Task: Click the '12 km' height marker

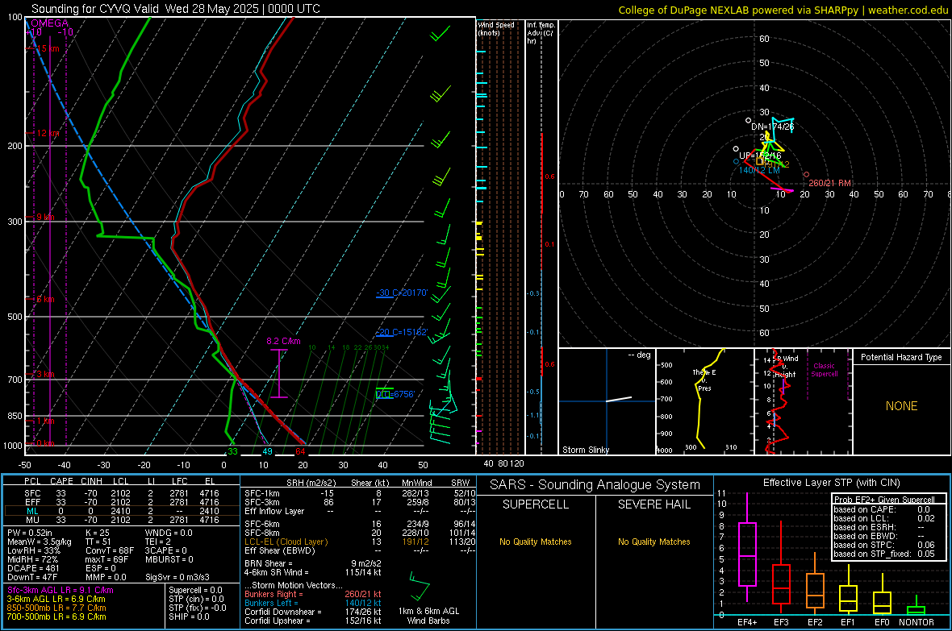Action: 48,133
